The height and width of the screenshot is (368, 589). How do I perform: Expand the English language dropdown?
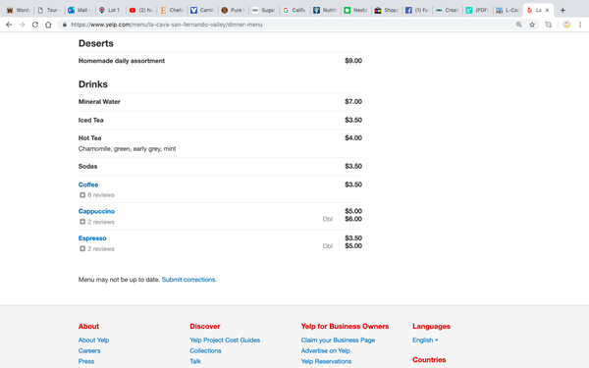(425, 341)
